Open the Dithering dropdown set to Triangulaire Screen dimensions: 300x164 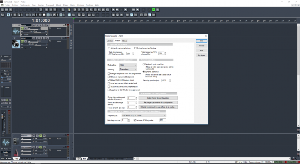(x=128, y=69)
